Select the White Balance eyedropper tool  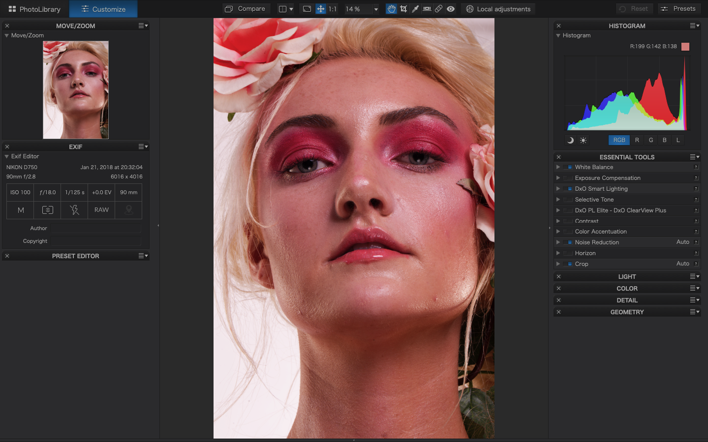point(415,8)
